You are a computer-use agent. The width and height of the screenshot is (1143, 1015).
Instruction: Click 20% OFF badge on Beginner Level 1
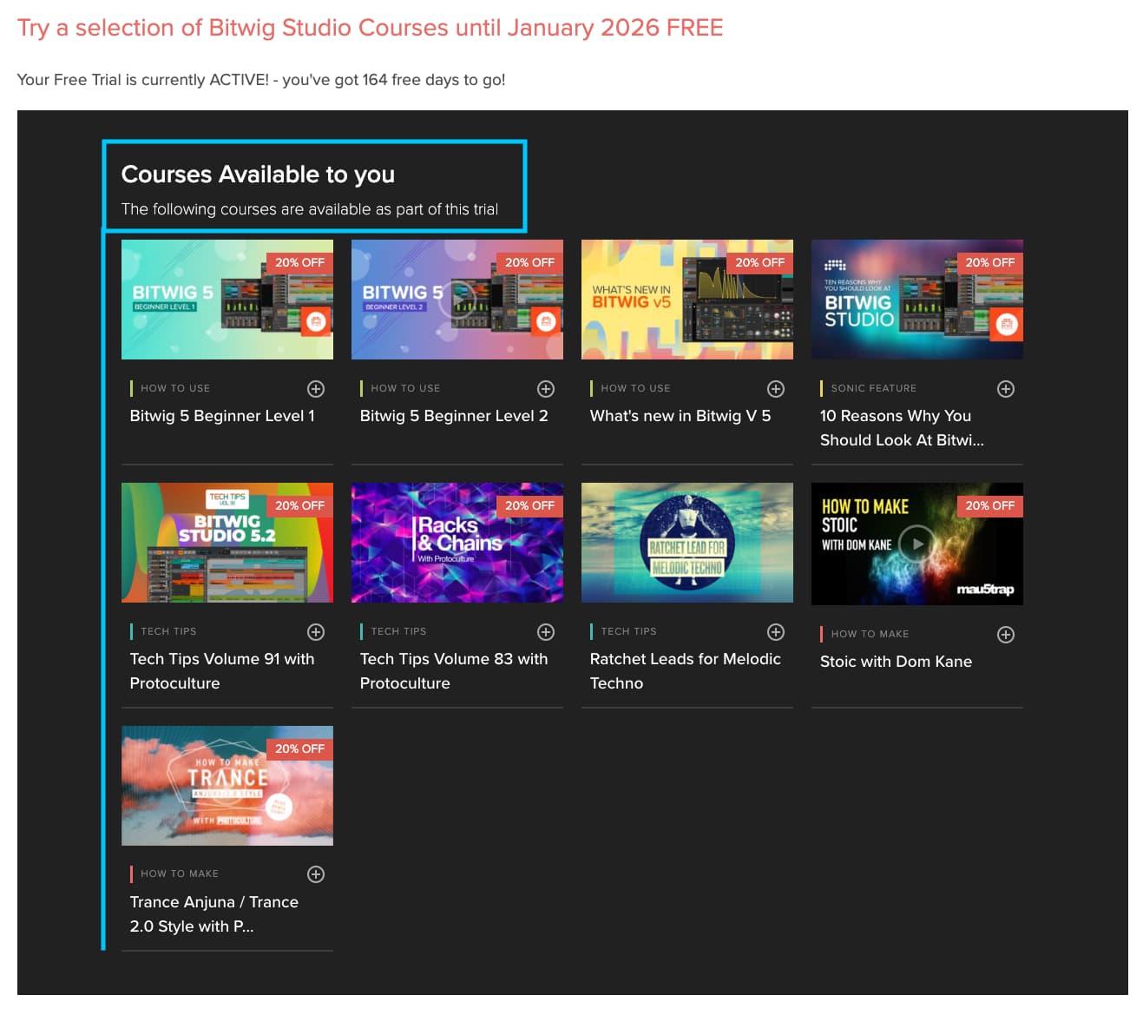point(299,262)
